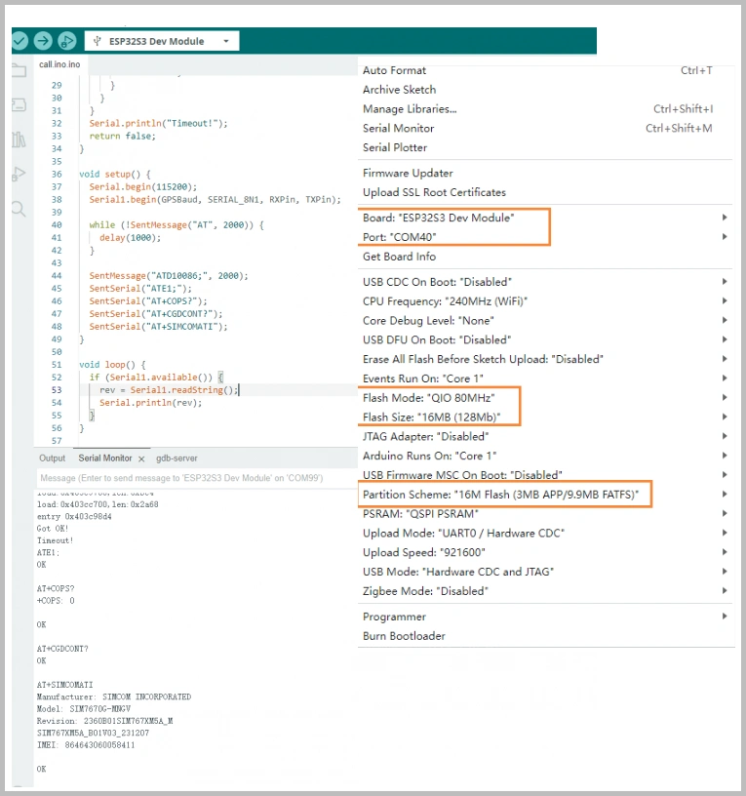
Task: Switch to the gdb-server tab
Action: click(x=177, y=458)
